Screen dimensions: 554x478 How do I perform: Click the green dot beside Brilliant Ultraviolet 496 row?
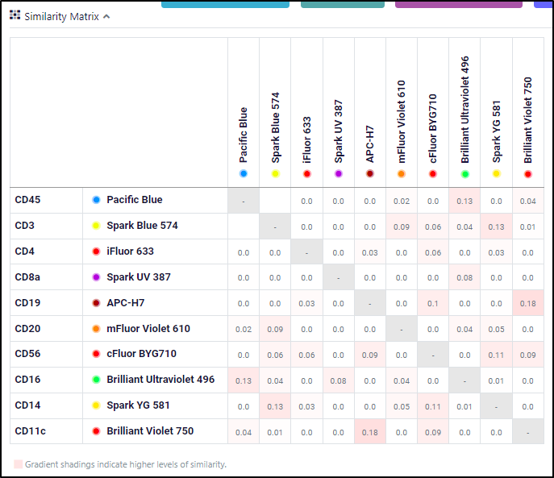(x=96, y=380)
